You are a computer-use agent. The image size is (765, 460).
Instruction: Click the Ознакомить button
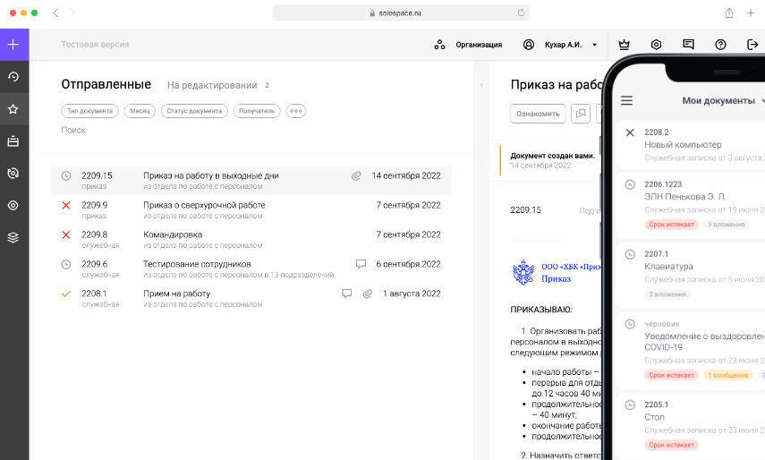click(538, 114)
